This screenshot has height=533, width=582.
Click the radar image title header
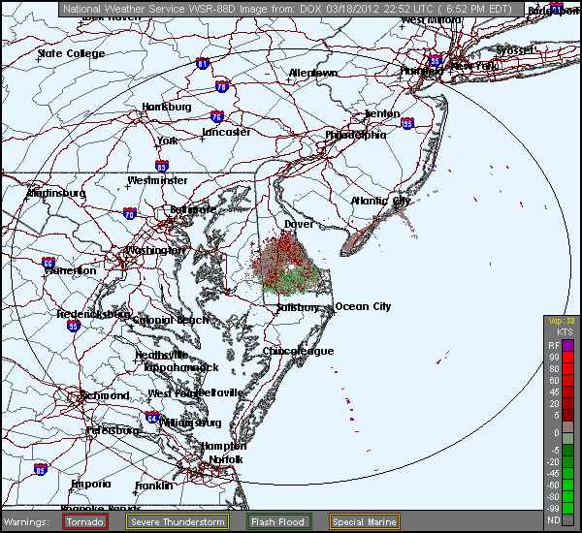[291, 9]
